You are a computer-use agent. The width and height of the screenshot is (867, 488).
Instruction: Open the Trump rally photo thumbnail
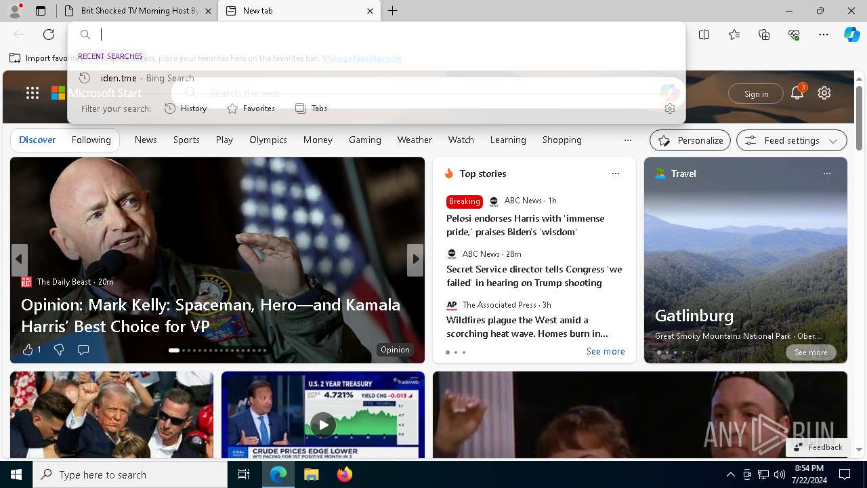[112, 415]
